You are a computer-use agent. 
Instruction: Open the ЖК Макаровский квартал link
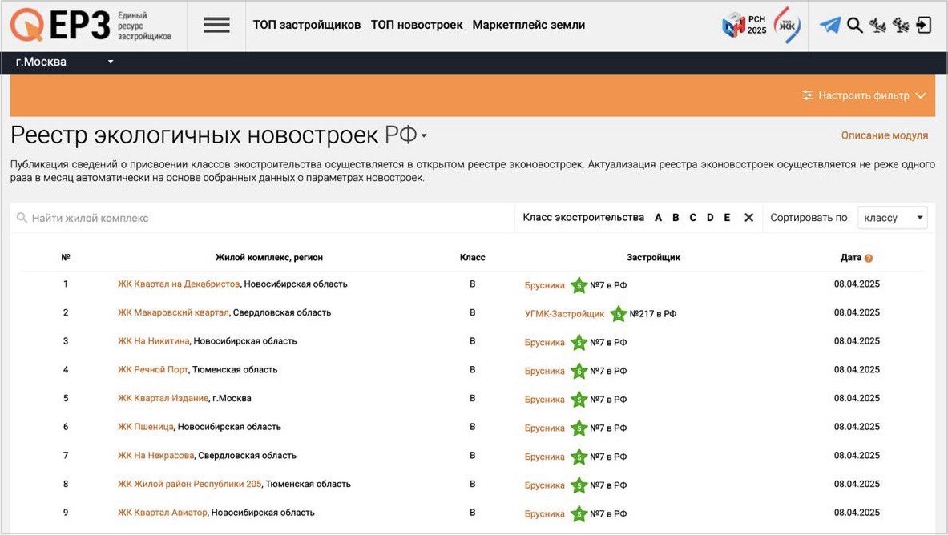(x=173, y=313)
